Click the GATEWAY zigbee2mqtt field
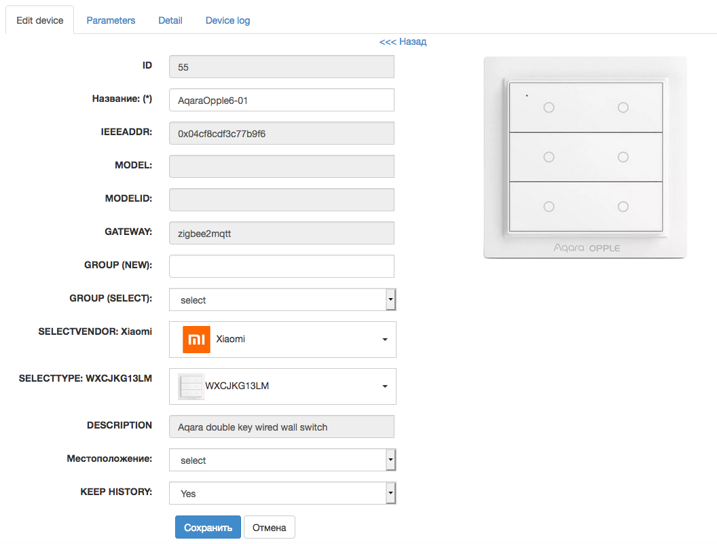Viewport: 717px width, 544px height. [281, 233]
